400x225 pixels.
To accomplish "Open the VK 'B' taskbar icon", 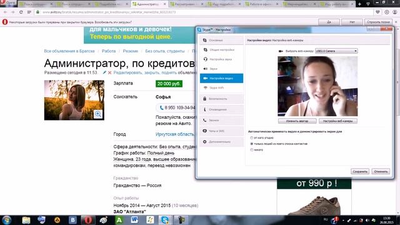I will tap(72, 220).
